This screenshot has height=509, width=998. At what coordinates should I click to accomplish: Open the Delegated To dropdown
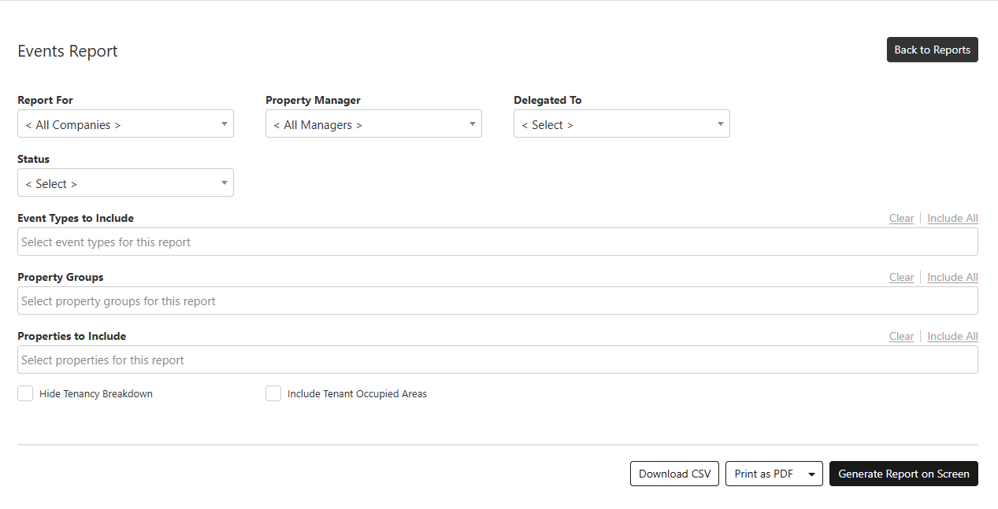621,124
